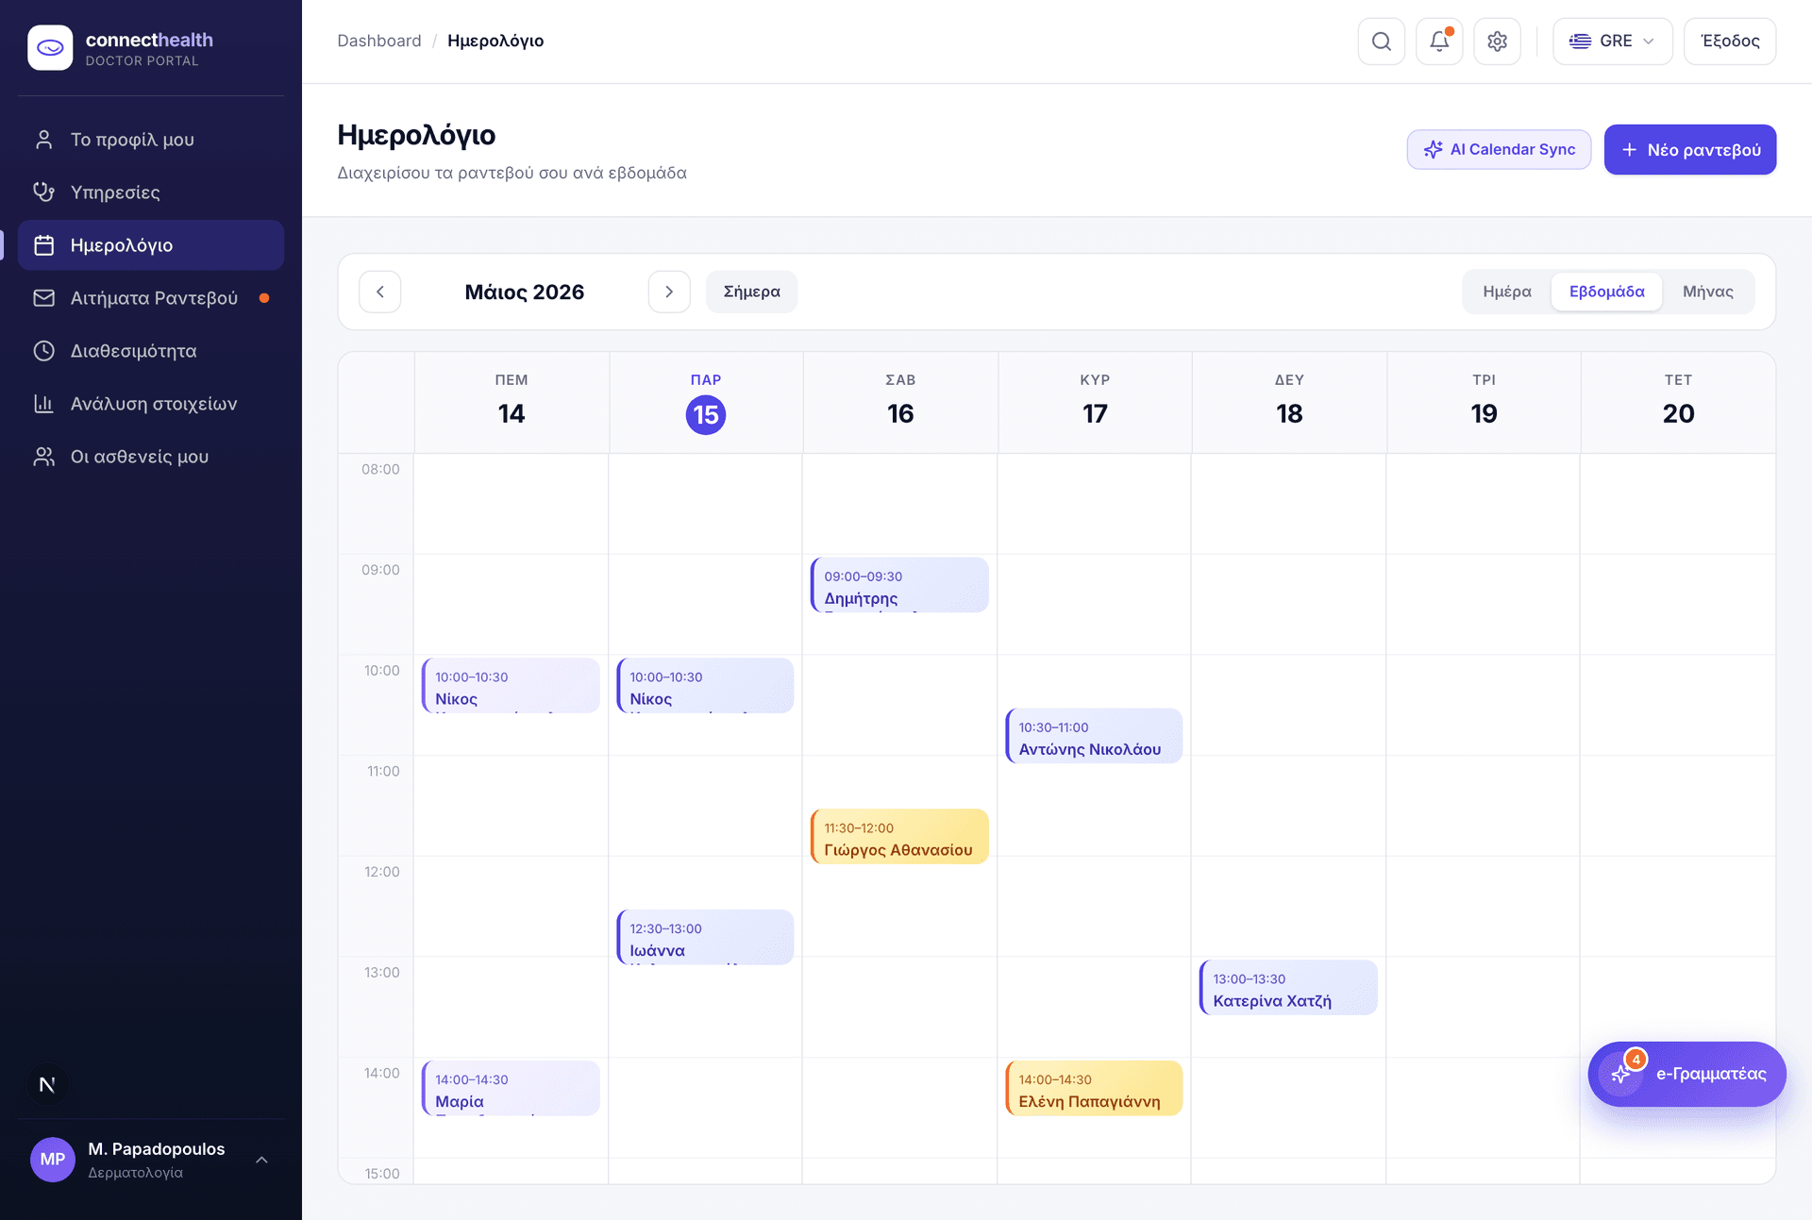Click the connecthealth logo icon

coord(50,47)
